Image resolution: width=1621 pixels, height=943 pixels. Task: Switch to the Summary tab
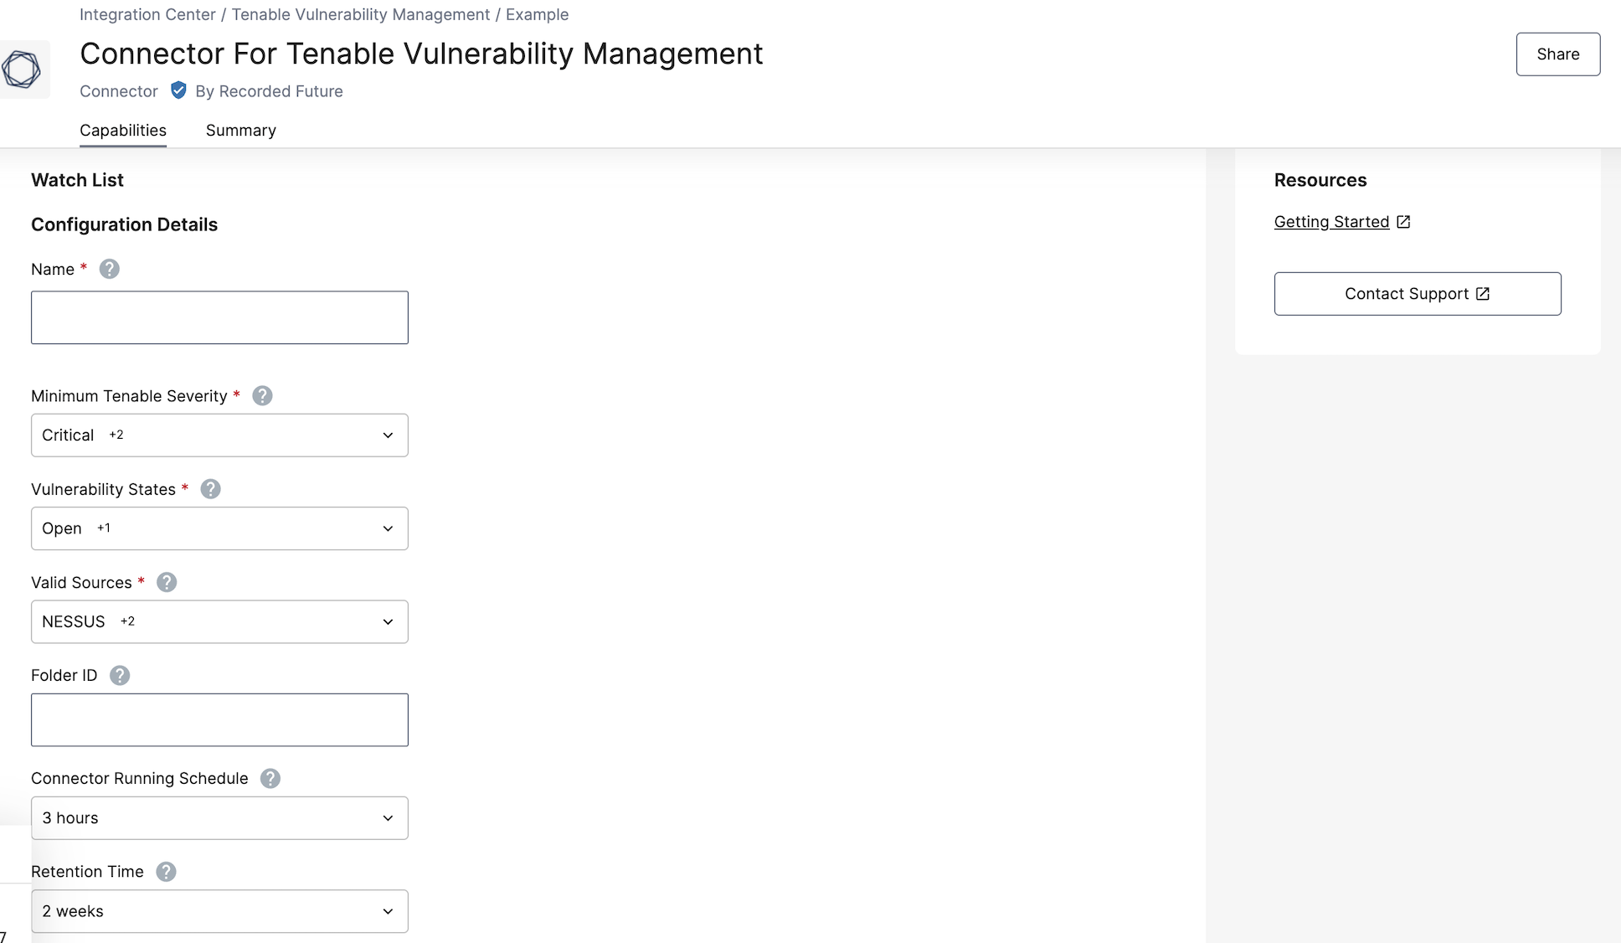click(240, 131)
